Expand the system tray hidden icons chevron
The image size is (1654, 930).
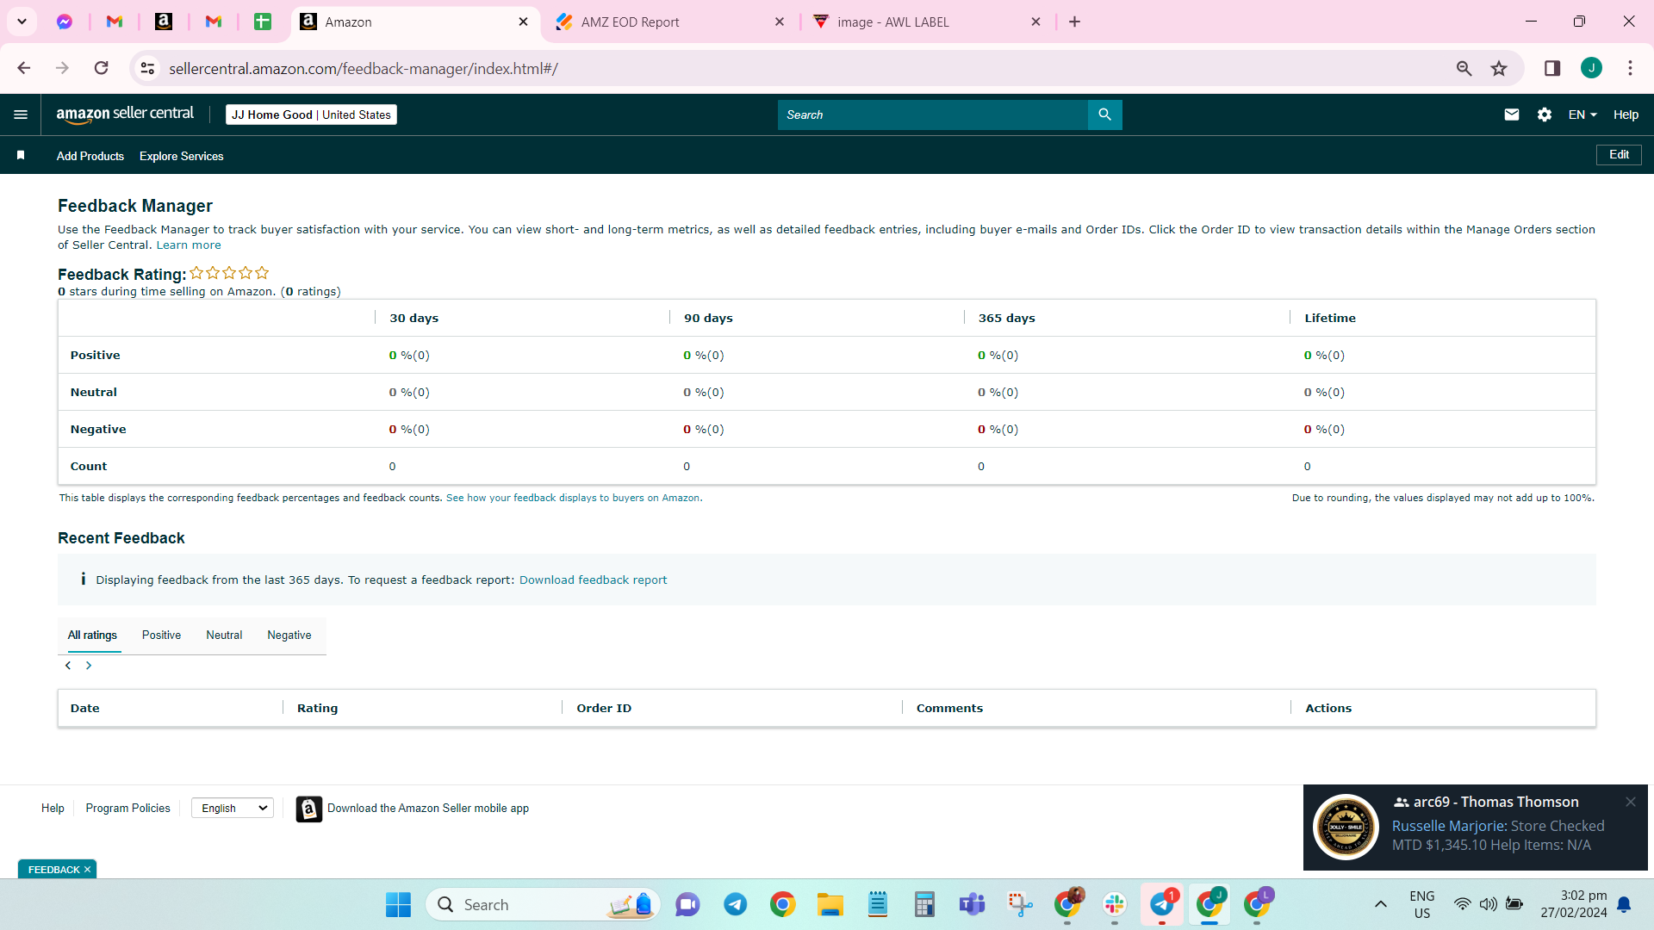[x=1380, y=904]
